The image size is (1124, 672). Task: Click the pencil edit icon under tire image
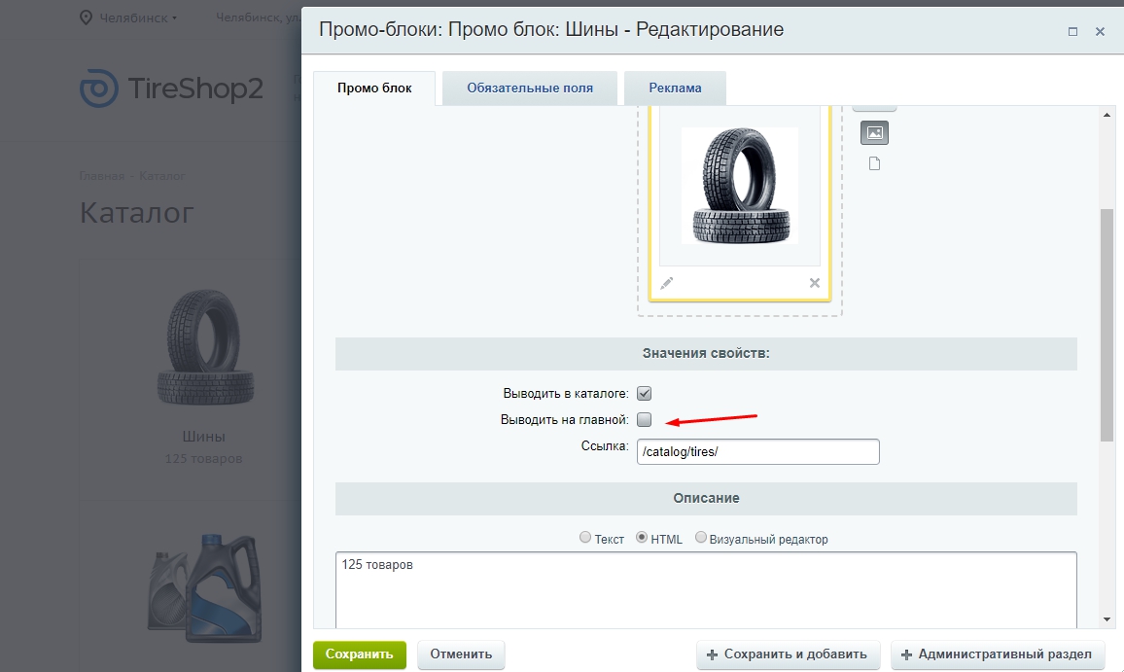click(666, 283)
